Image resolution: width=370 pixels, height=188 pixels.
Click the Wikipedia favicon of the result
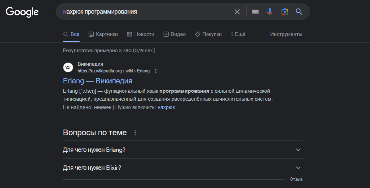coord(68,67)
